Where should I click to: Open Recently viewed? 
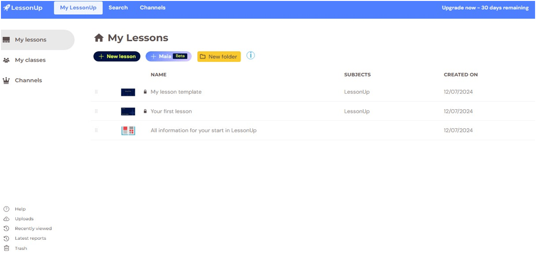33,229
